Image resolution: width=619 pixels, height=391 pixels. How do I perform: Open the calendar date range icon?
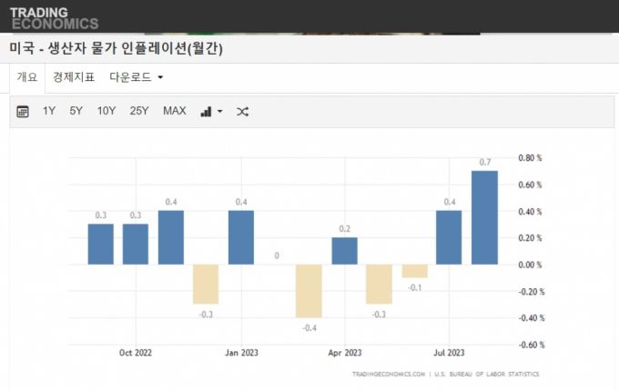click(23, 111)
